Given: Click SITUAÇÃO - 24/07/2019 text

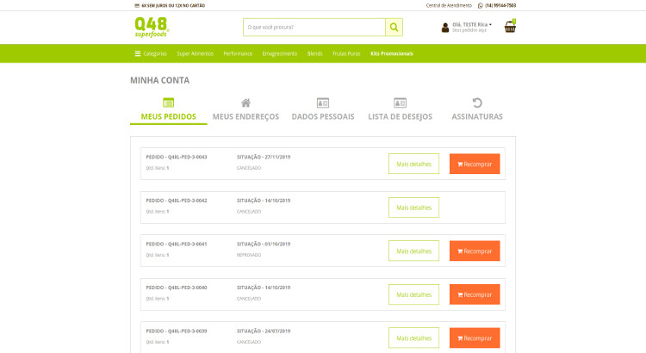Looking at the screenshot, I should pyautogui.click(x=264, y=331).
